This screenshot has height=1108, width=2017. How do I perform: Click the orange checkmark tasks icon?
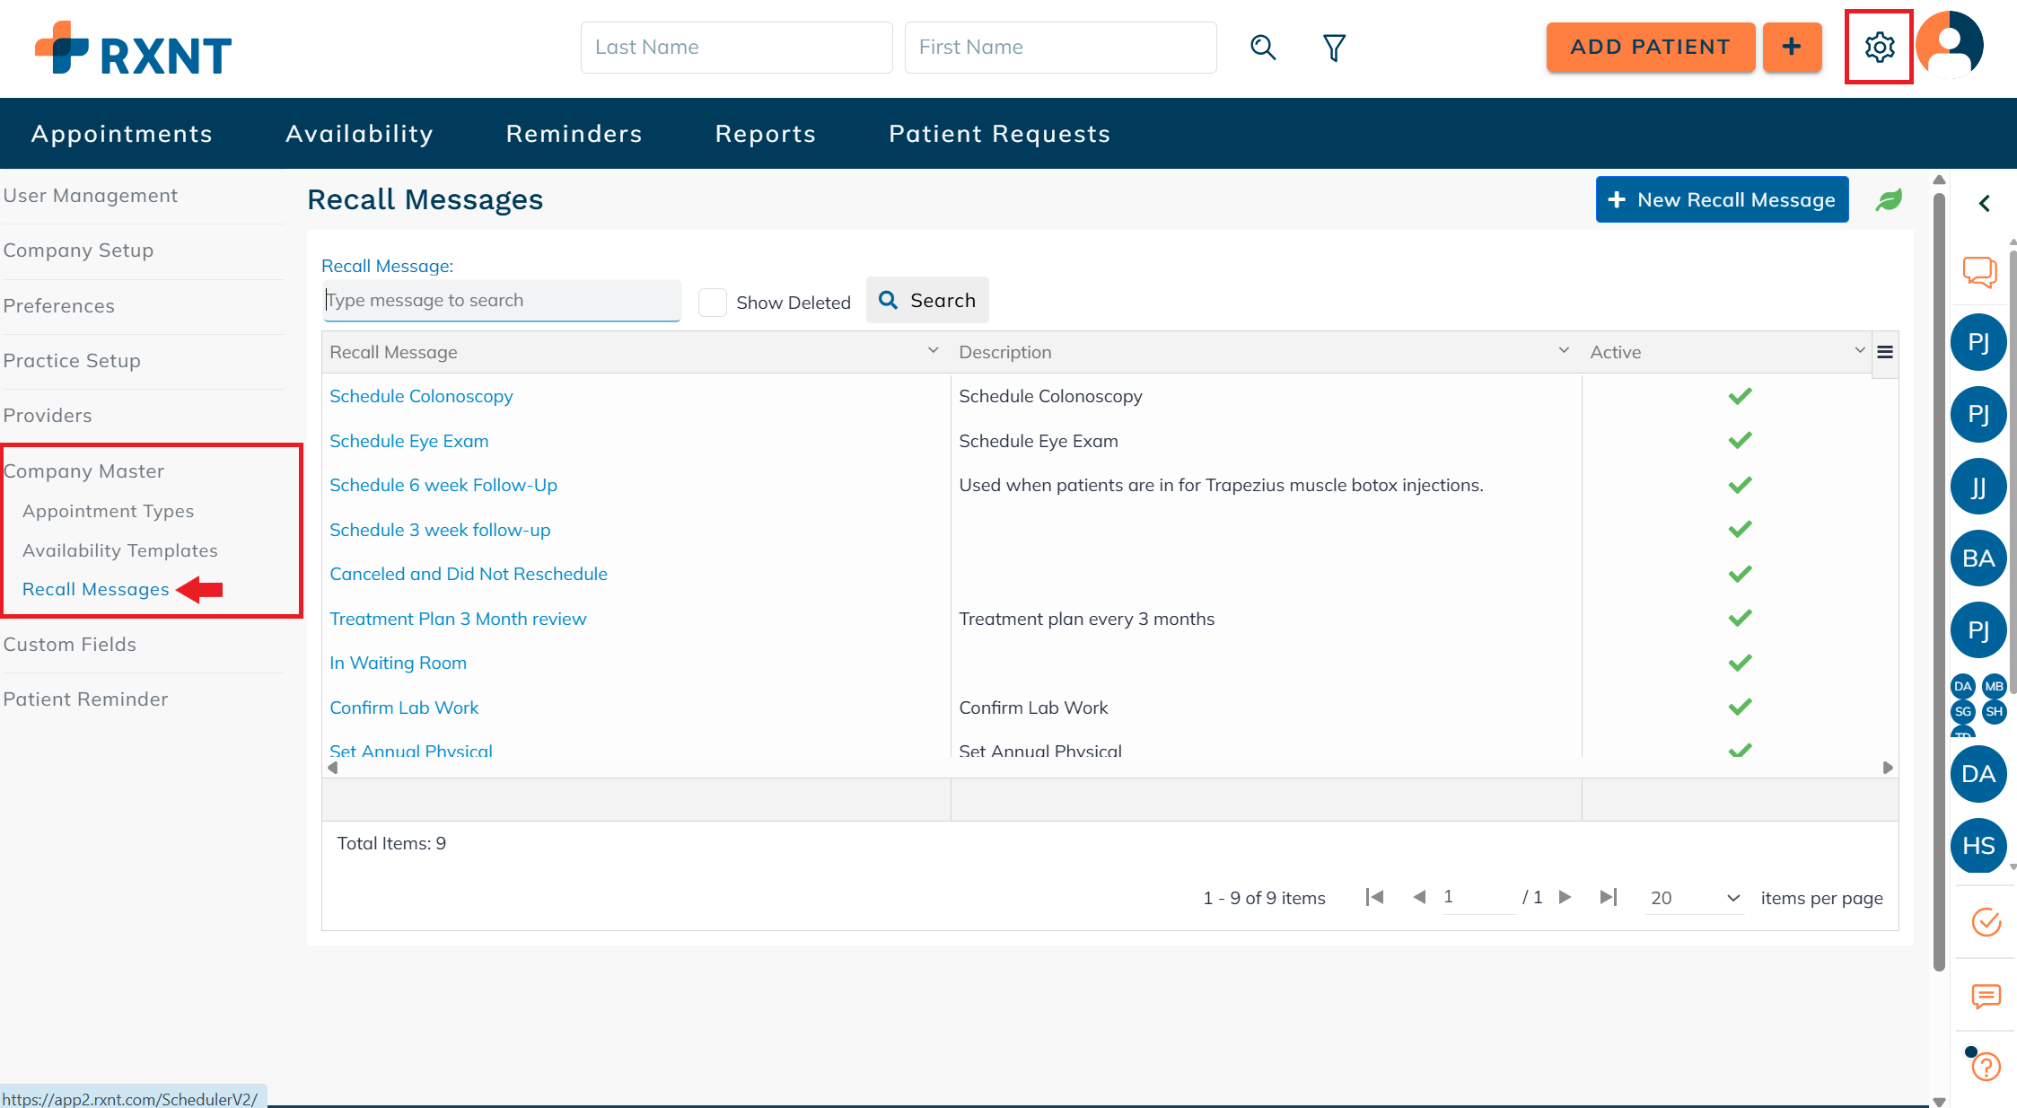pos(1986,922)
